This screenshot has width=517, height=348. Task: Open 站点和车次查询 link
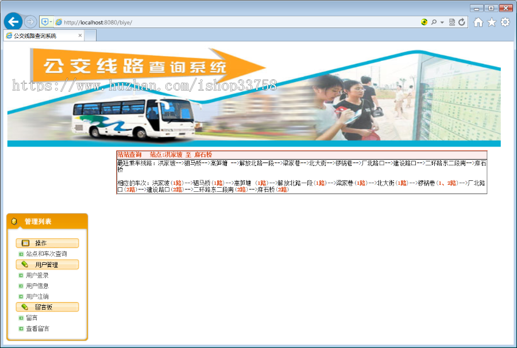click(45, 254)
